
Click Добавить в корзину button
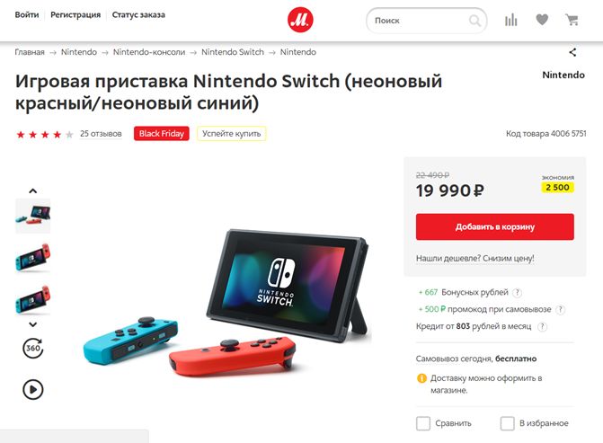495,226
